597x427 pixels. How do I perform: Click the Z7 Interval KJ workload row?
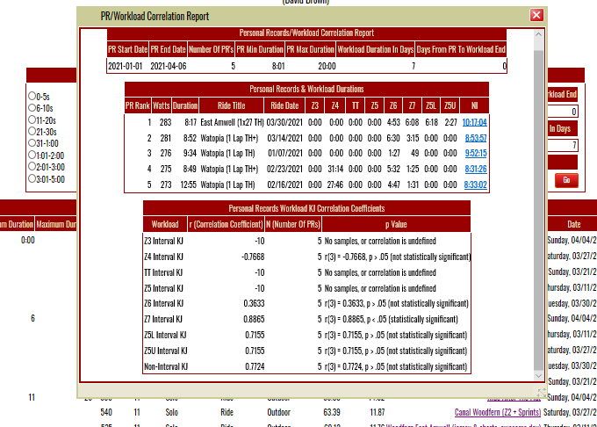pyautogui.click(x=307, y=319)
